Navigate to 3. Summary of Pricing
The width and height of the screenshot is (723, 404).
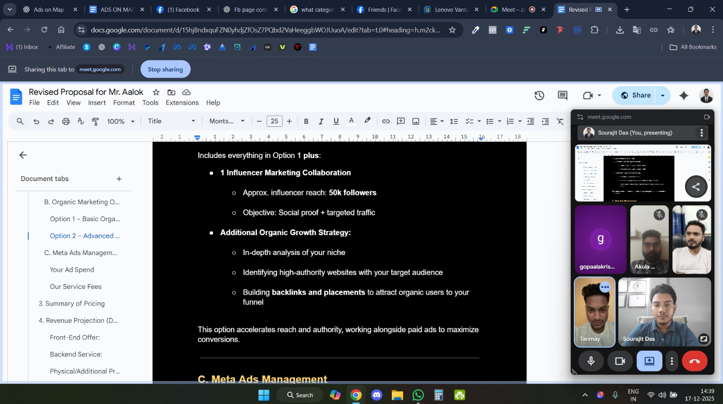point(71,303)
